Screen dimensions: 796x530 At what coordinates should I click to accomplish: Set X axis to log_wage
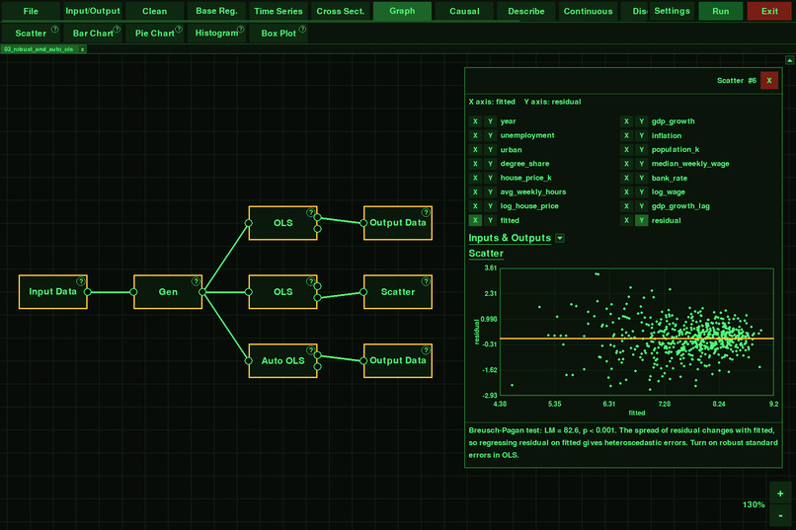[626, 192]
